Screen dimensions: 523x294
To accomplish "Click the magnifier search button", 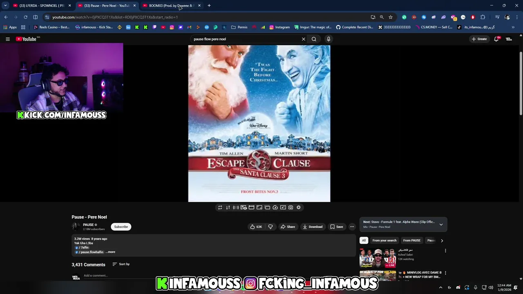I will click(314, 39).
